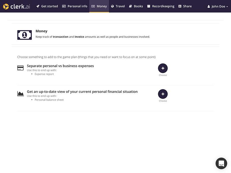Click the user silhouette icon beside John Doe
The width and height of the screenshot is (231, 173).
[208, 6]
